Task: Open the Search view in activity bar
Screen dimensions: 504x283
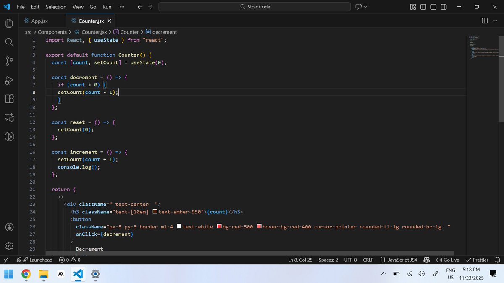Action: pos(9,42)
